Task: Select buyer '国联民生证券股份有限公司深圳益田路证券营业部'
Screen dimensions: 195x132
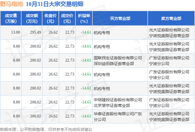Action: (x=118, y=61)
